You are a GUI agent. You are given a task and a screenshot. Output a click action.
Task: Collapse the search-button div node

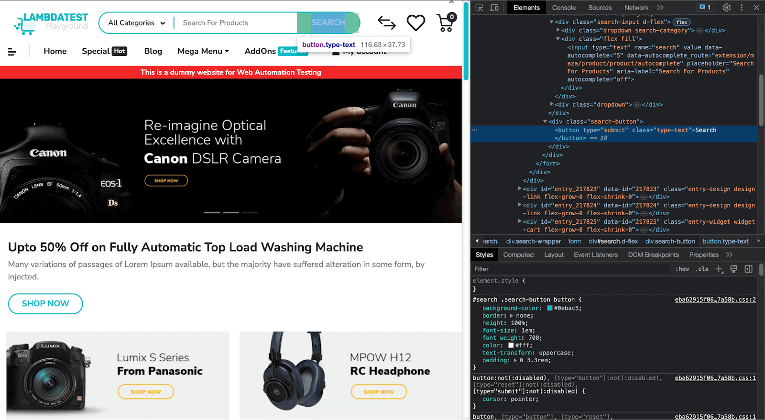(x=545, y=122)
